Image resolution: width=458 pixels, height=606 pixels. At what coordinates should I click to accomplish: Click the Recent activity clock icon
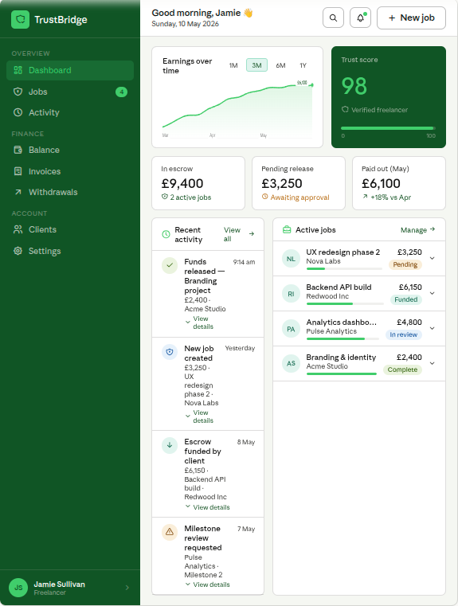[166, 234]
